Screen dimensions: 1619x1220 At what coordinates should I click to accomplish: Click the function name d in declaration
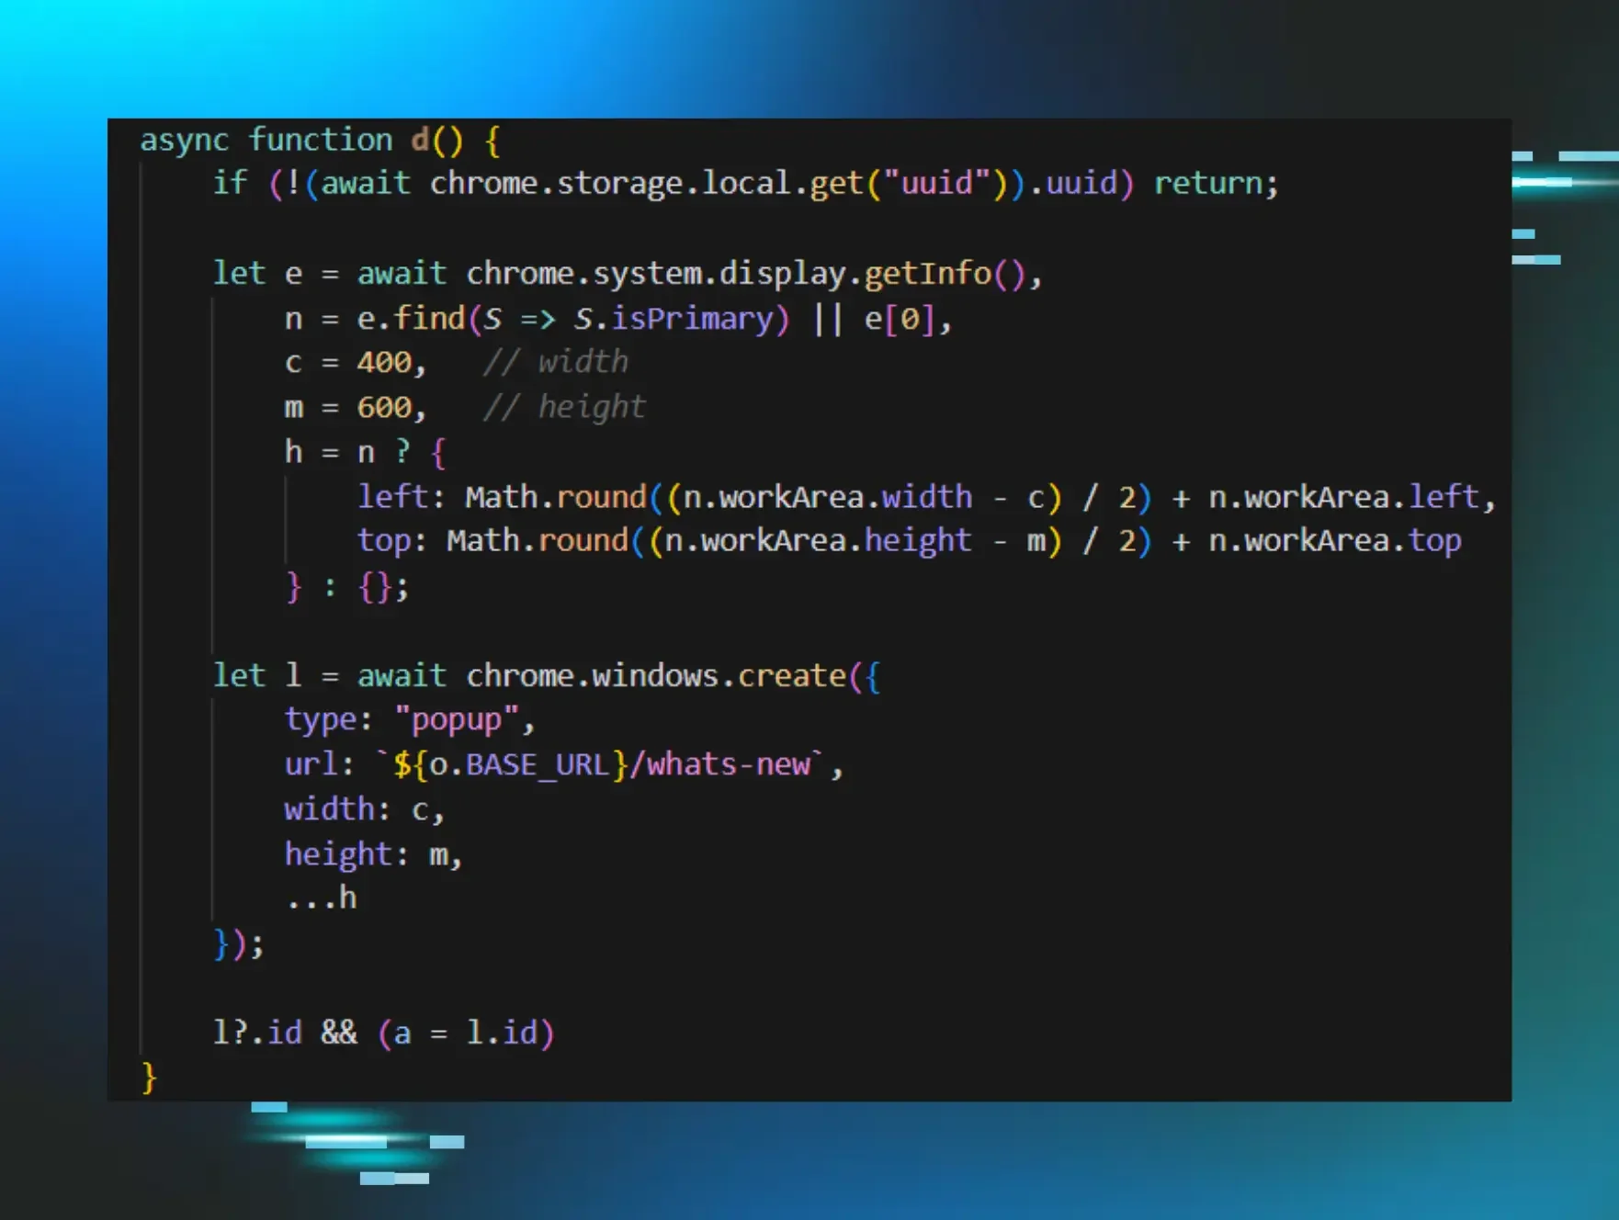click(420, 140)
